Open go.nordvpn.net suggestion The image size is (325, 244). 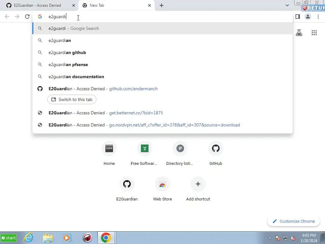coord(162,125)
